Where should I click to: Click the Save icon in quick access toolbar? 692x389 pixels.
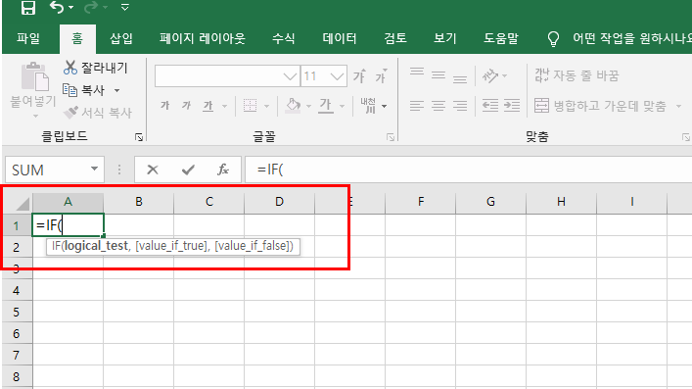point(28,7)
